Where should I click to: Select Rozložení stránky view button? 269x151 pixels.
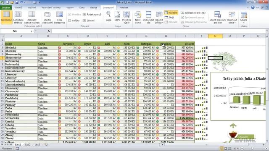click(x=18, y=17)
